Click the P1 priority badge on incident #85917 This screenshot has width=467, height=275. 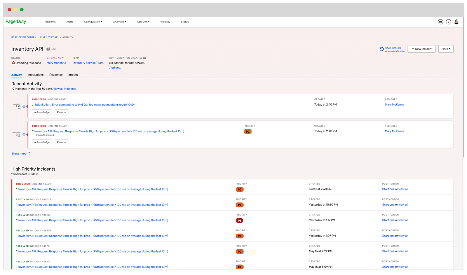tap(239, 221)
